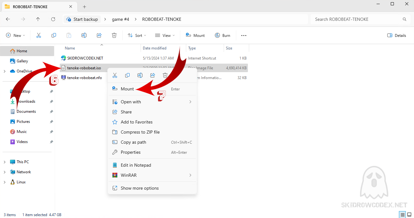The height and width of the screenshot is (218, 414).
Task: Select the SKIDROWCODEX.NET shortcut file
Action: (154, 58)
